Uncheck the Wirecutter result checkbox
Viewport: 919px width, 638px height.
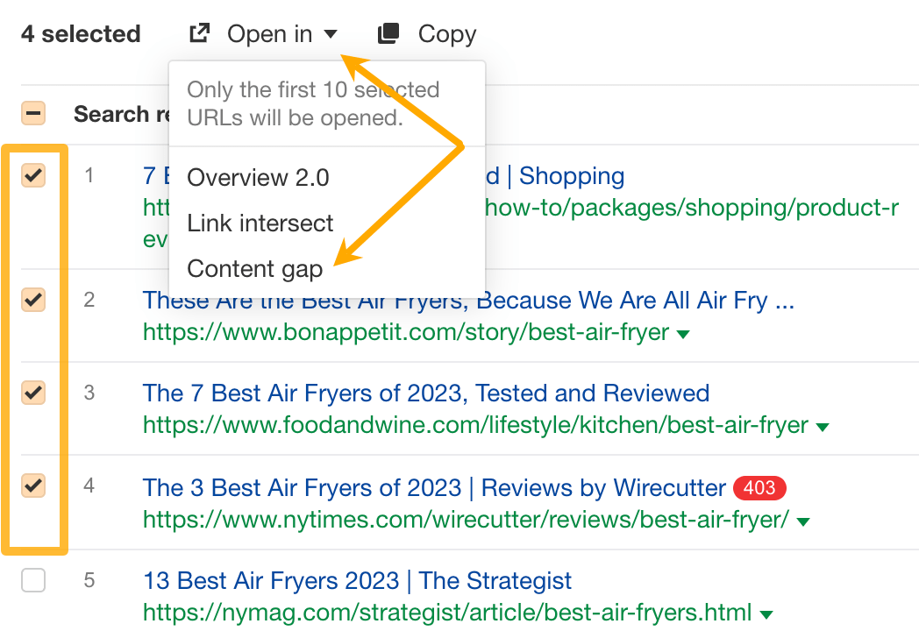(x=33, y=485)
